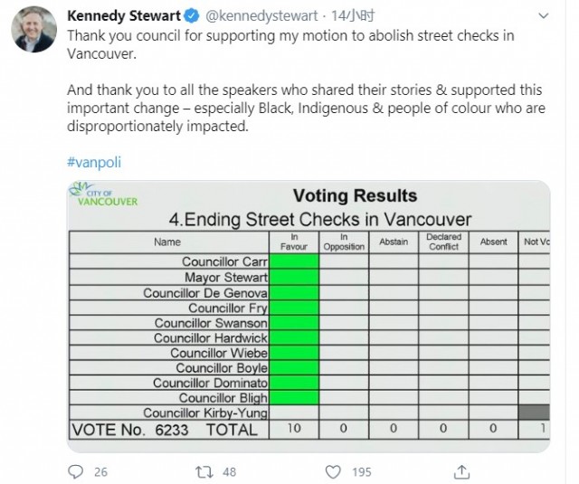Viewport: 579px width, 484px height.
Task: Open Kennedy Stewart's profile picture
Action: [x=34, y=29]
